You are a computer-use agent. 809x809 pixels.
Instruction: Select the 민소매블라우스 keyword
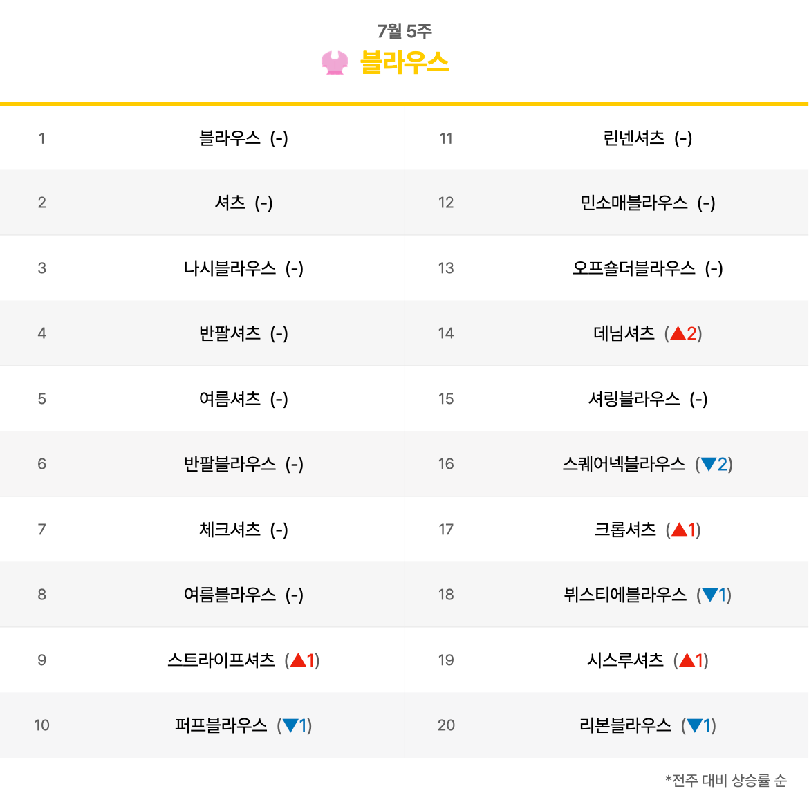coord(634,203)
